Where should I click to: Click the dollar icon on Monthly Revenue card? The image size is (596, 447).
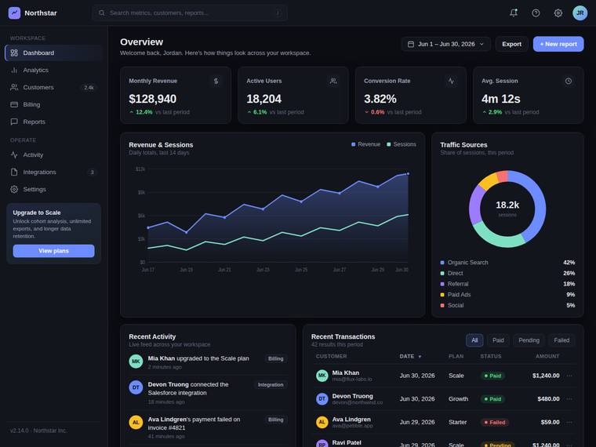216,81
